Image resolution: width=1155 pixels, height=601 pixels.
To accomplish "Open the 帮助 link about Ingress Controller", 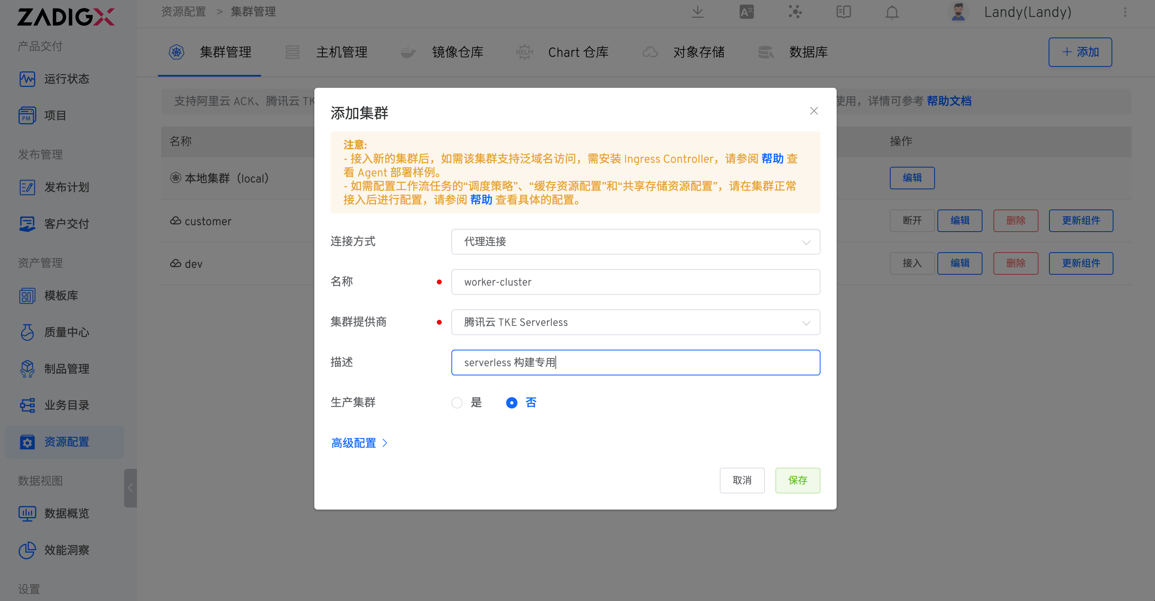I will (x=772, y=159).
